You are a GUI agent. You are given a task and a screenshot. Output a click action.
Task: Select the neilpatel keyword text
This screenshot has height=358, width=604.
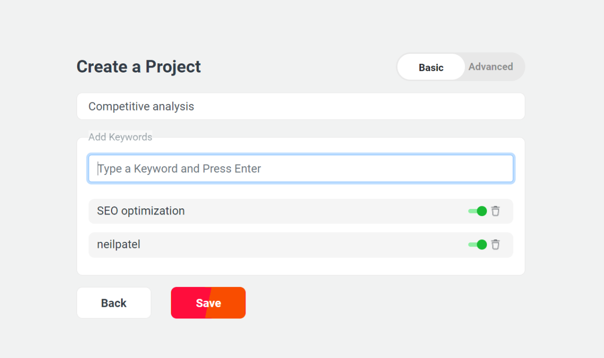tap(119, 244)
